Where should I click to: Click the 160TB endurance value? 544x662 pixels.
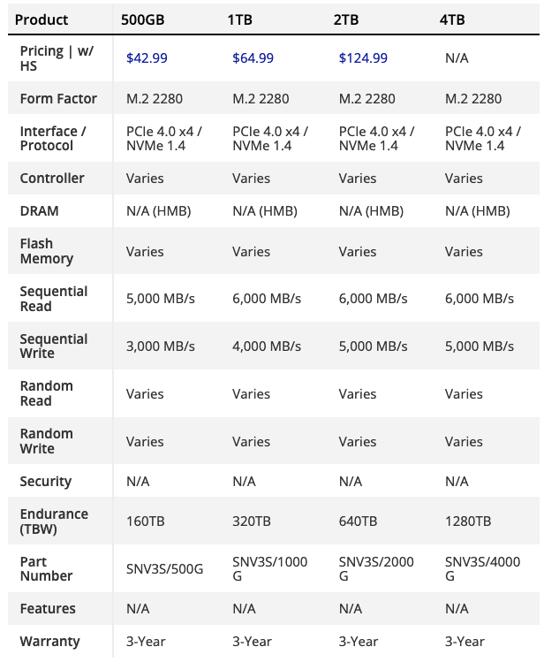(146, 521)
